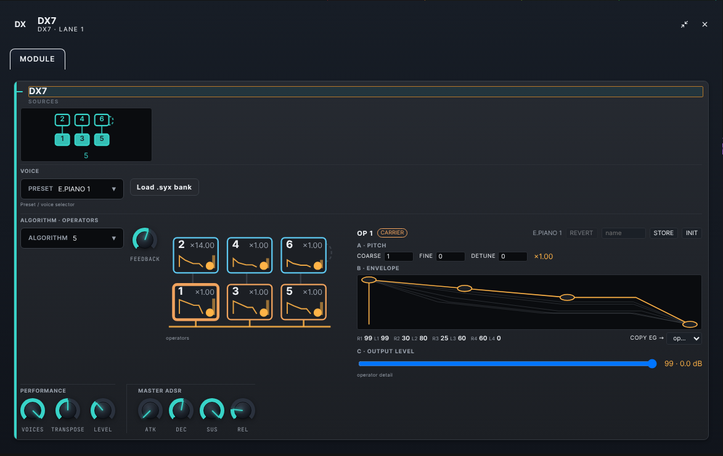Click node 4 in the sources algorithm diagram

tap(82, 119)
